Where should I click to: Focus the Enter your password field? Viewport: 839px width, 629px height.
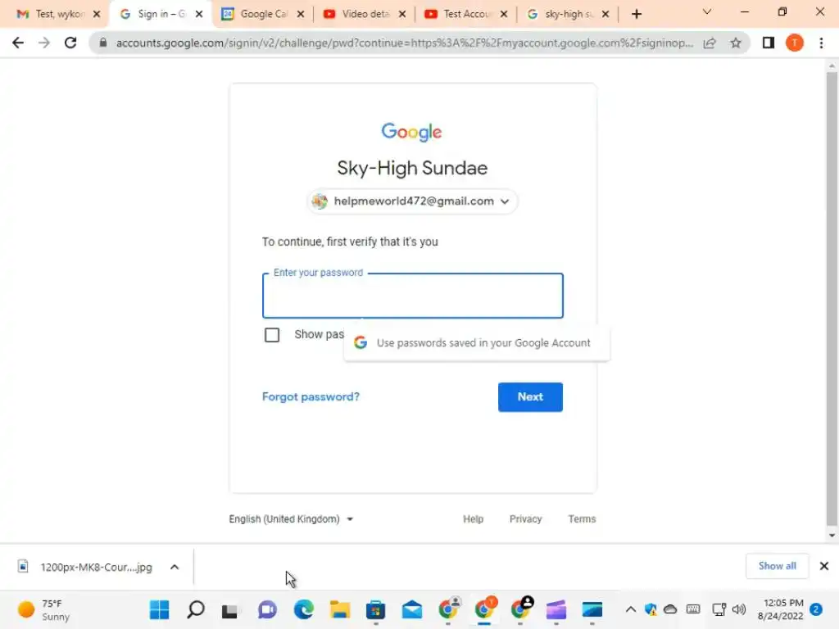[413, 296]
